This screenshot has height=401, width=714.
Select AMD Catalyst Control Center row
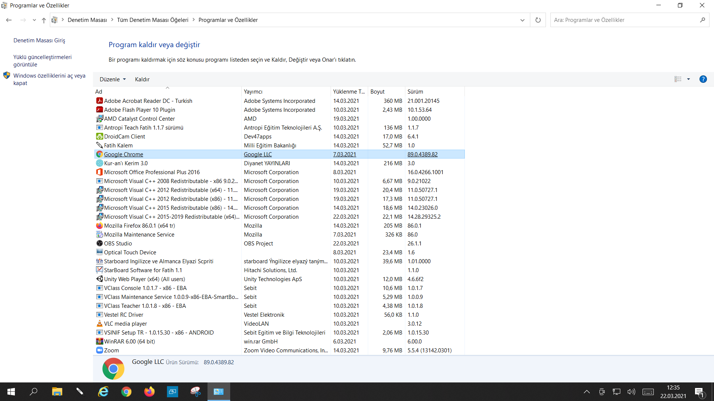pyautogui.click(x=279, y=118)
